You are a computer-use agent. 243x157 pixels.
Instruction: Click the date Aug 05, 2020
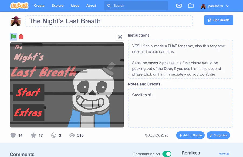point(158,135)
